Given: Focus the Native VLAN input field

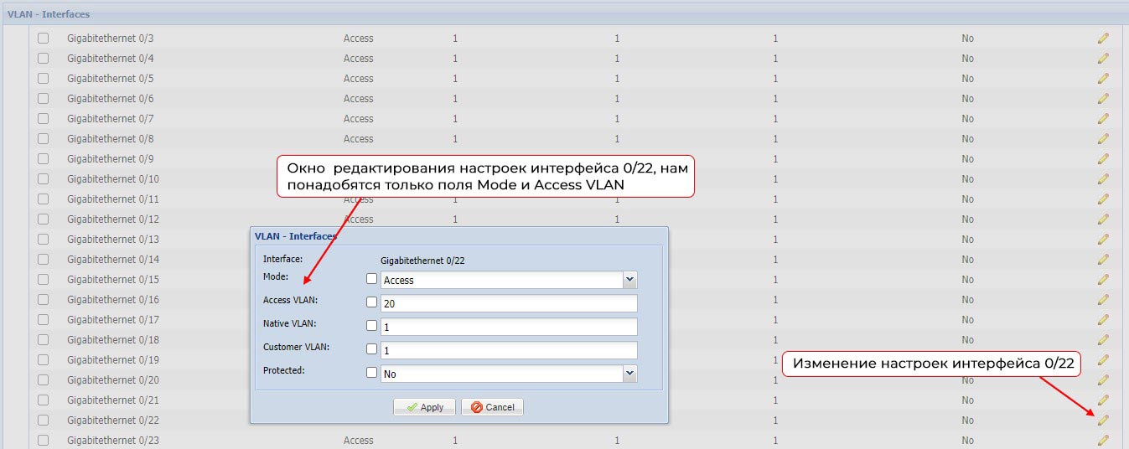Looking at the screenshot, I should [x=510, y=327].
